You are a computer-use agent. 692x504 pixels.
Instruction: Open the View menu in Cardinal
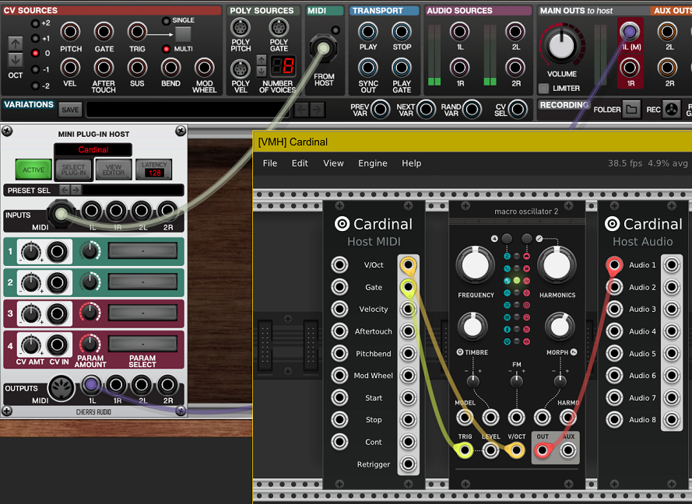pos(333,163)
